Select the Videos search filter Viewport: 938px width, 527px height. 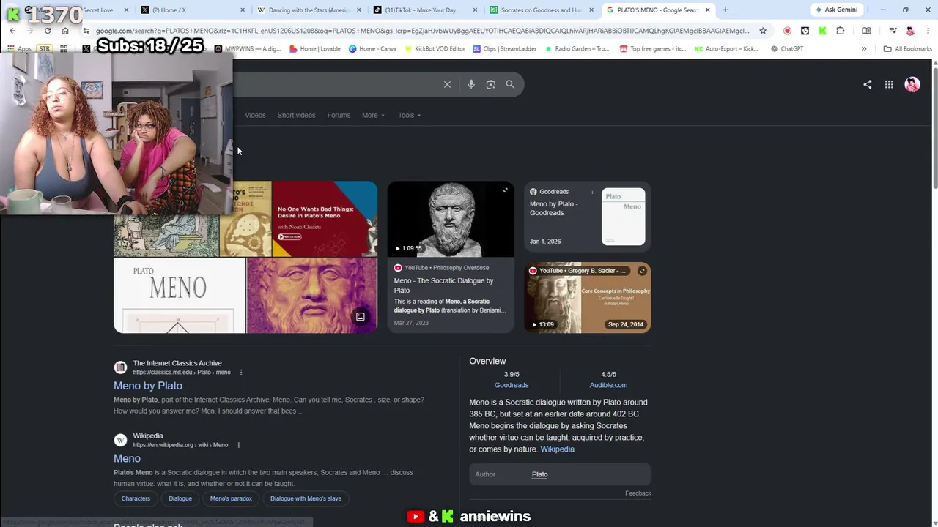[x=255, y=115]
